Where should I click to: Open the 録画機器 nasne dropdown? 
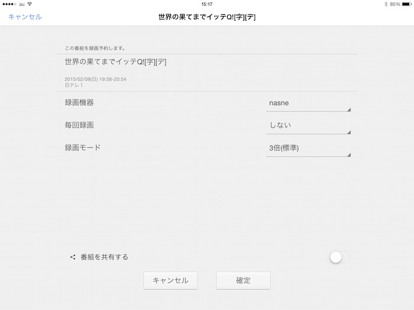[309, 103]
